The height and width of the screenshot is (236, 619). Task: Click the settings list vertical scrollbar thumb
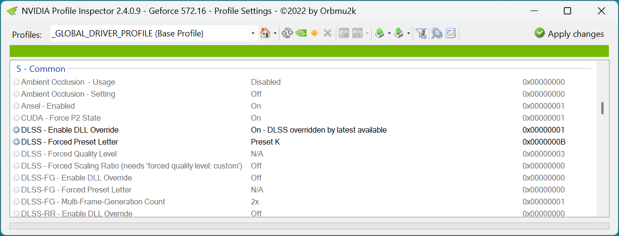tap(602, 108)
